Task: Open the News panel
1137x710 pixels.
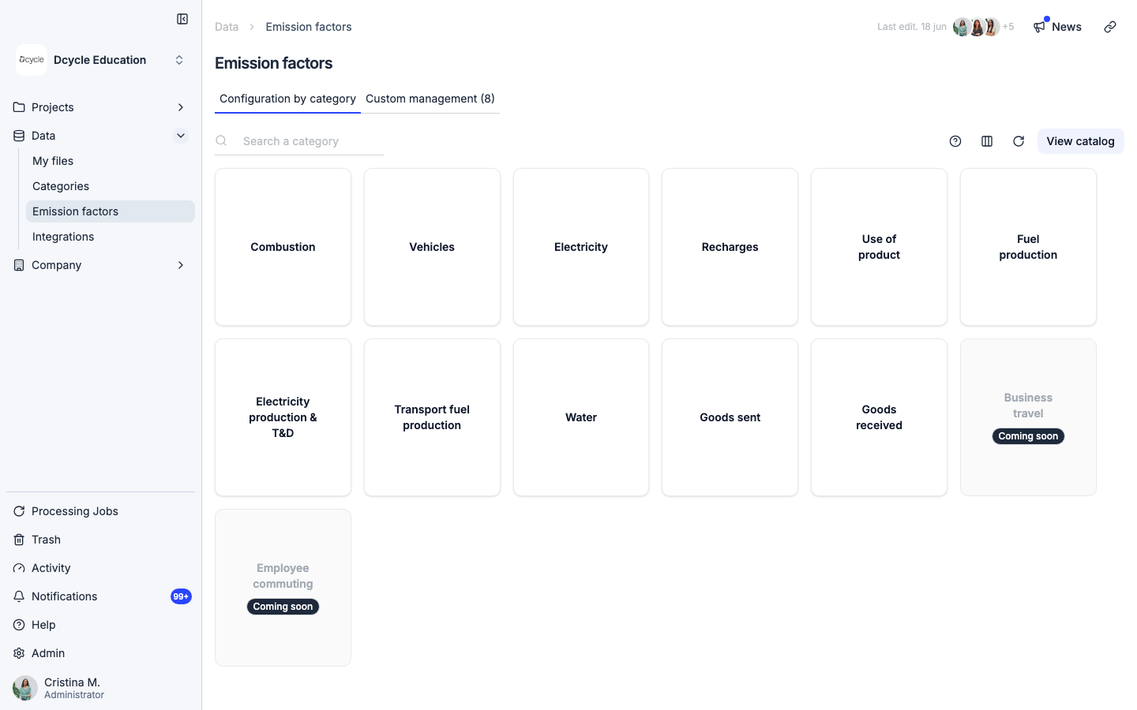Action: [1057, 27]
